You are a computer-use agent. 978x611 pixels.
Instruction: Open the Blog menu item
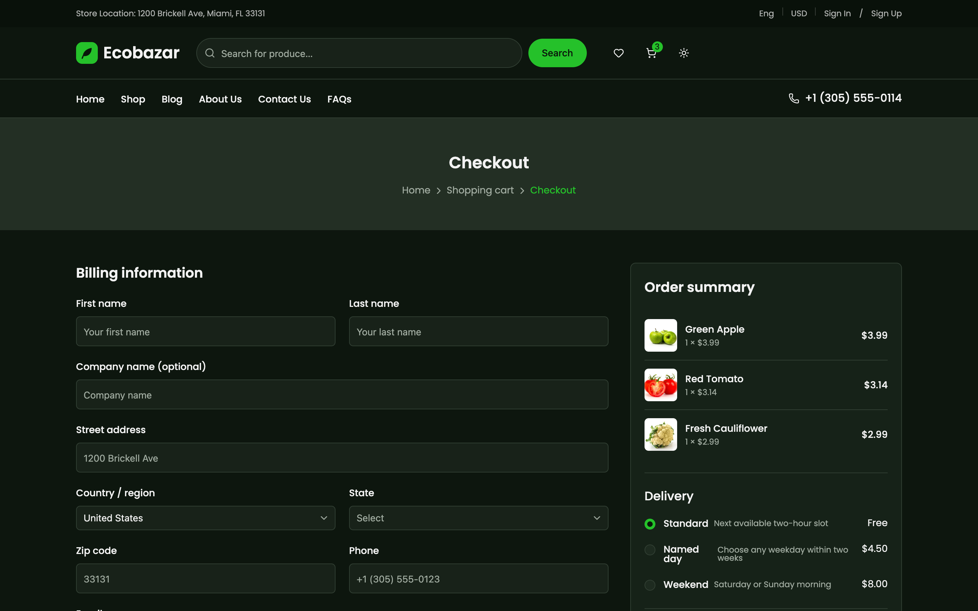172,99
